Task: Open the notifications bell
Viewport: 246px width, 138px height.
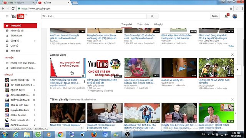Action: click(226, 16)
